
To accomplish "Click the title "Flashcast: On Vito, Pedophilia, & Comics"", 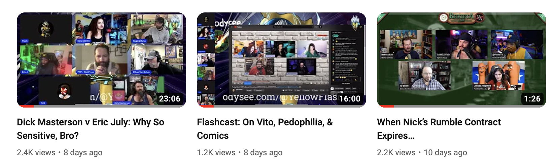I will pyautogui.click(x=265, y=129).
